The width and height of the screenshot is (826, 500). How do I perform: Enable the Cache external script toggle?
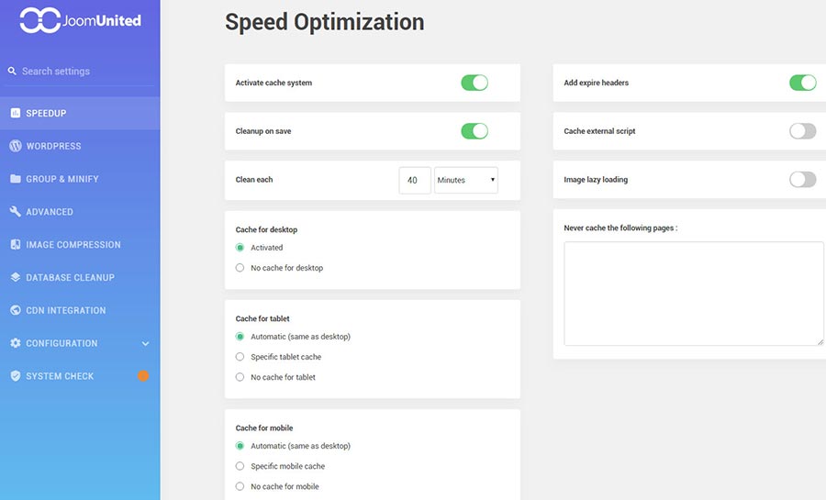pos(802,131)
